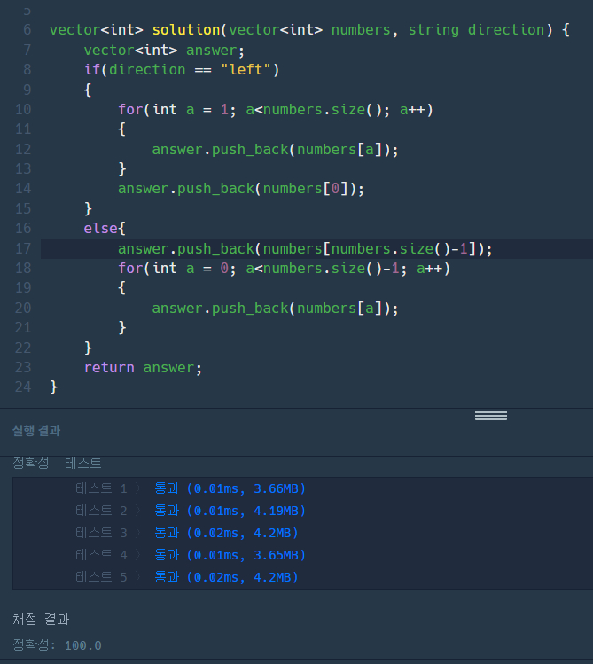Image resolution: width=593 pixels, height=664 pixels.
Task: Click line number 17 in the gutter
Action: [23, 248]
